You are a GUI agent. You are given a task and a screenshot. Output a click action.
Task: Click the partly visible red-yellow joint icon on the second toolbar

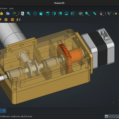click(1, 20)
